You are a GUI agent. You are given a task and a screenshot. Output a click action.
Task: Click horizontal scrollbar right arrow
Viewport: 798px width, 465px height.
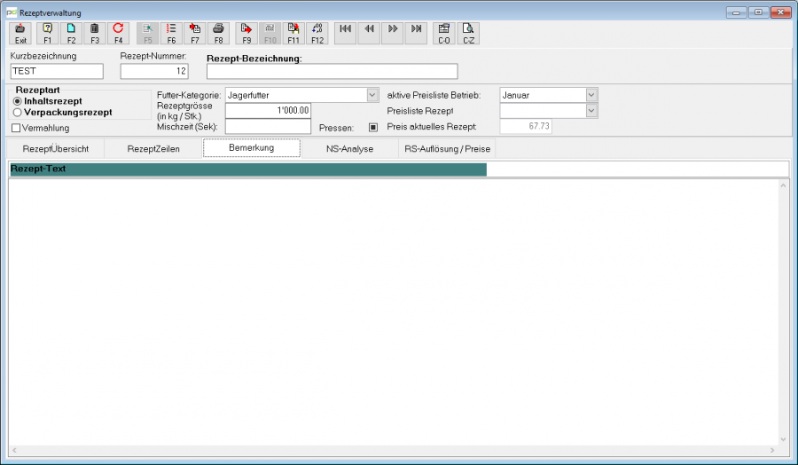pos(772,450)
